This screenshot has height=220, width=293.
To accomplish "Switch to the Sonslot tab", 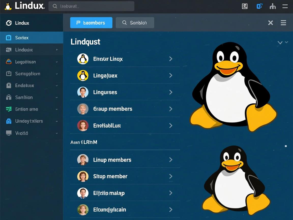I will pos(135,22).
